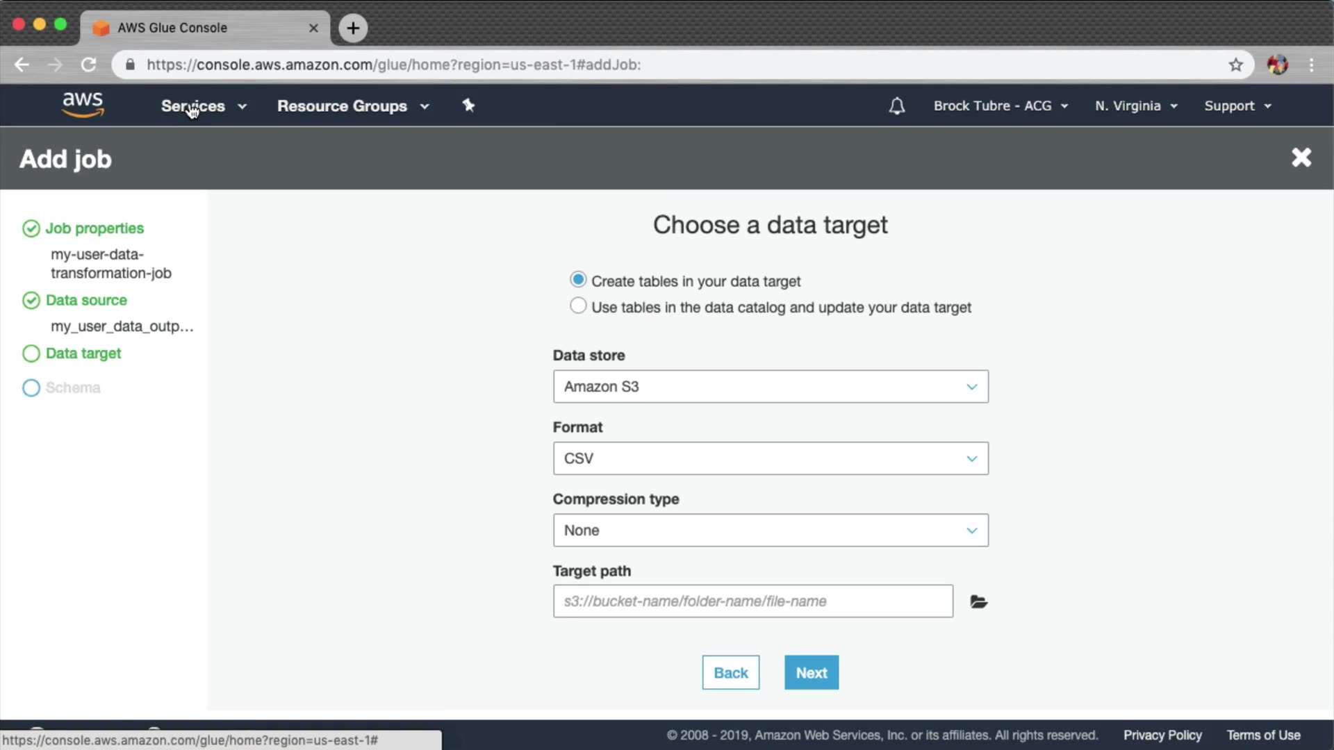The height and width of the screenshot is (750, 1334).
Task: Expand the Compression type dropdown
Action: click(770, 530)
